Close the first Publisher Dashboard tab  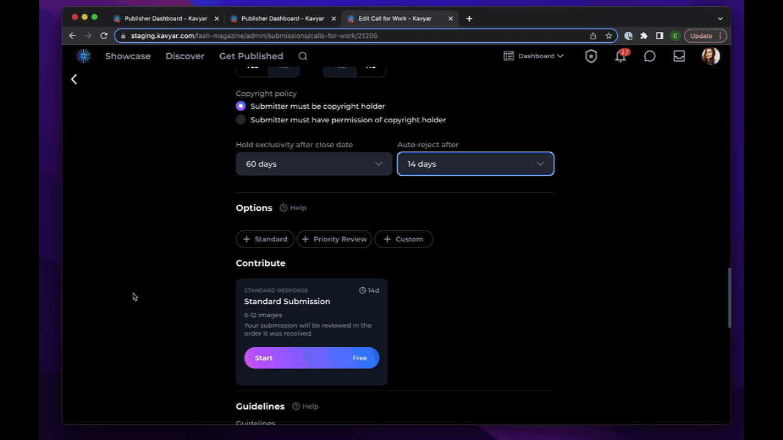[217, 18]
